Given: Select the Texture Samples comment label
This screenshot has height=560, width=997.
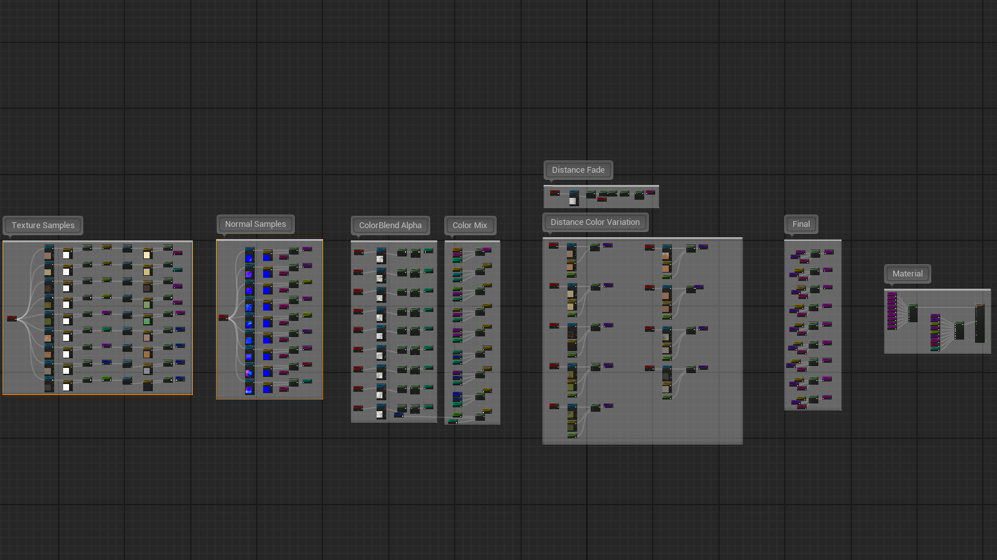Looking at the screenshot, I should click(43, 226).
